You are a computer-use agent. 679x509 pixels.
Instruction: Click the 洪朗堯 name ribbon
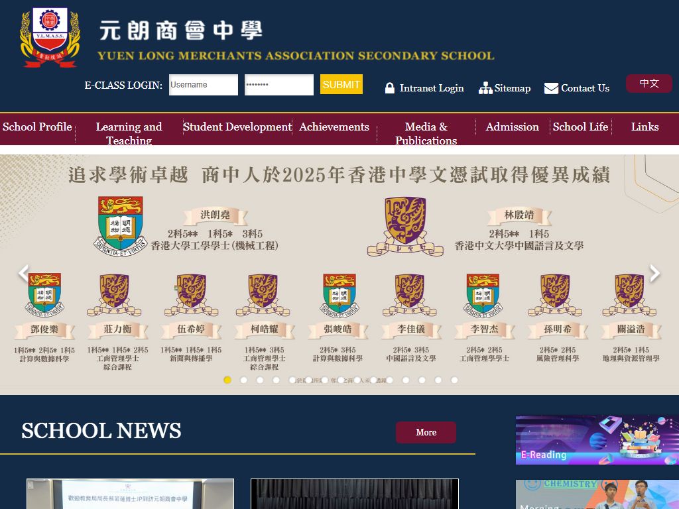click(x=216, y=215)
